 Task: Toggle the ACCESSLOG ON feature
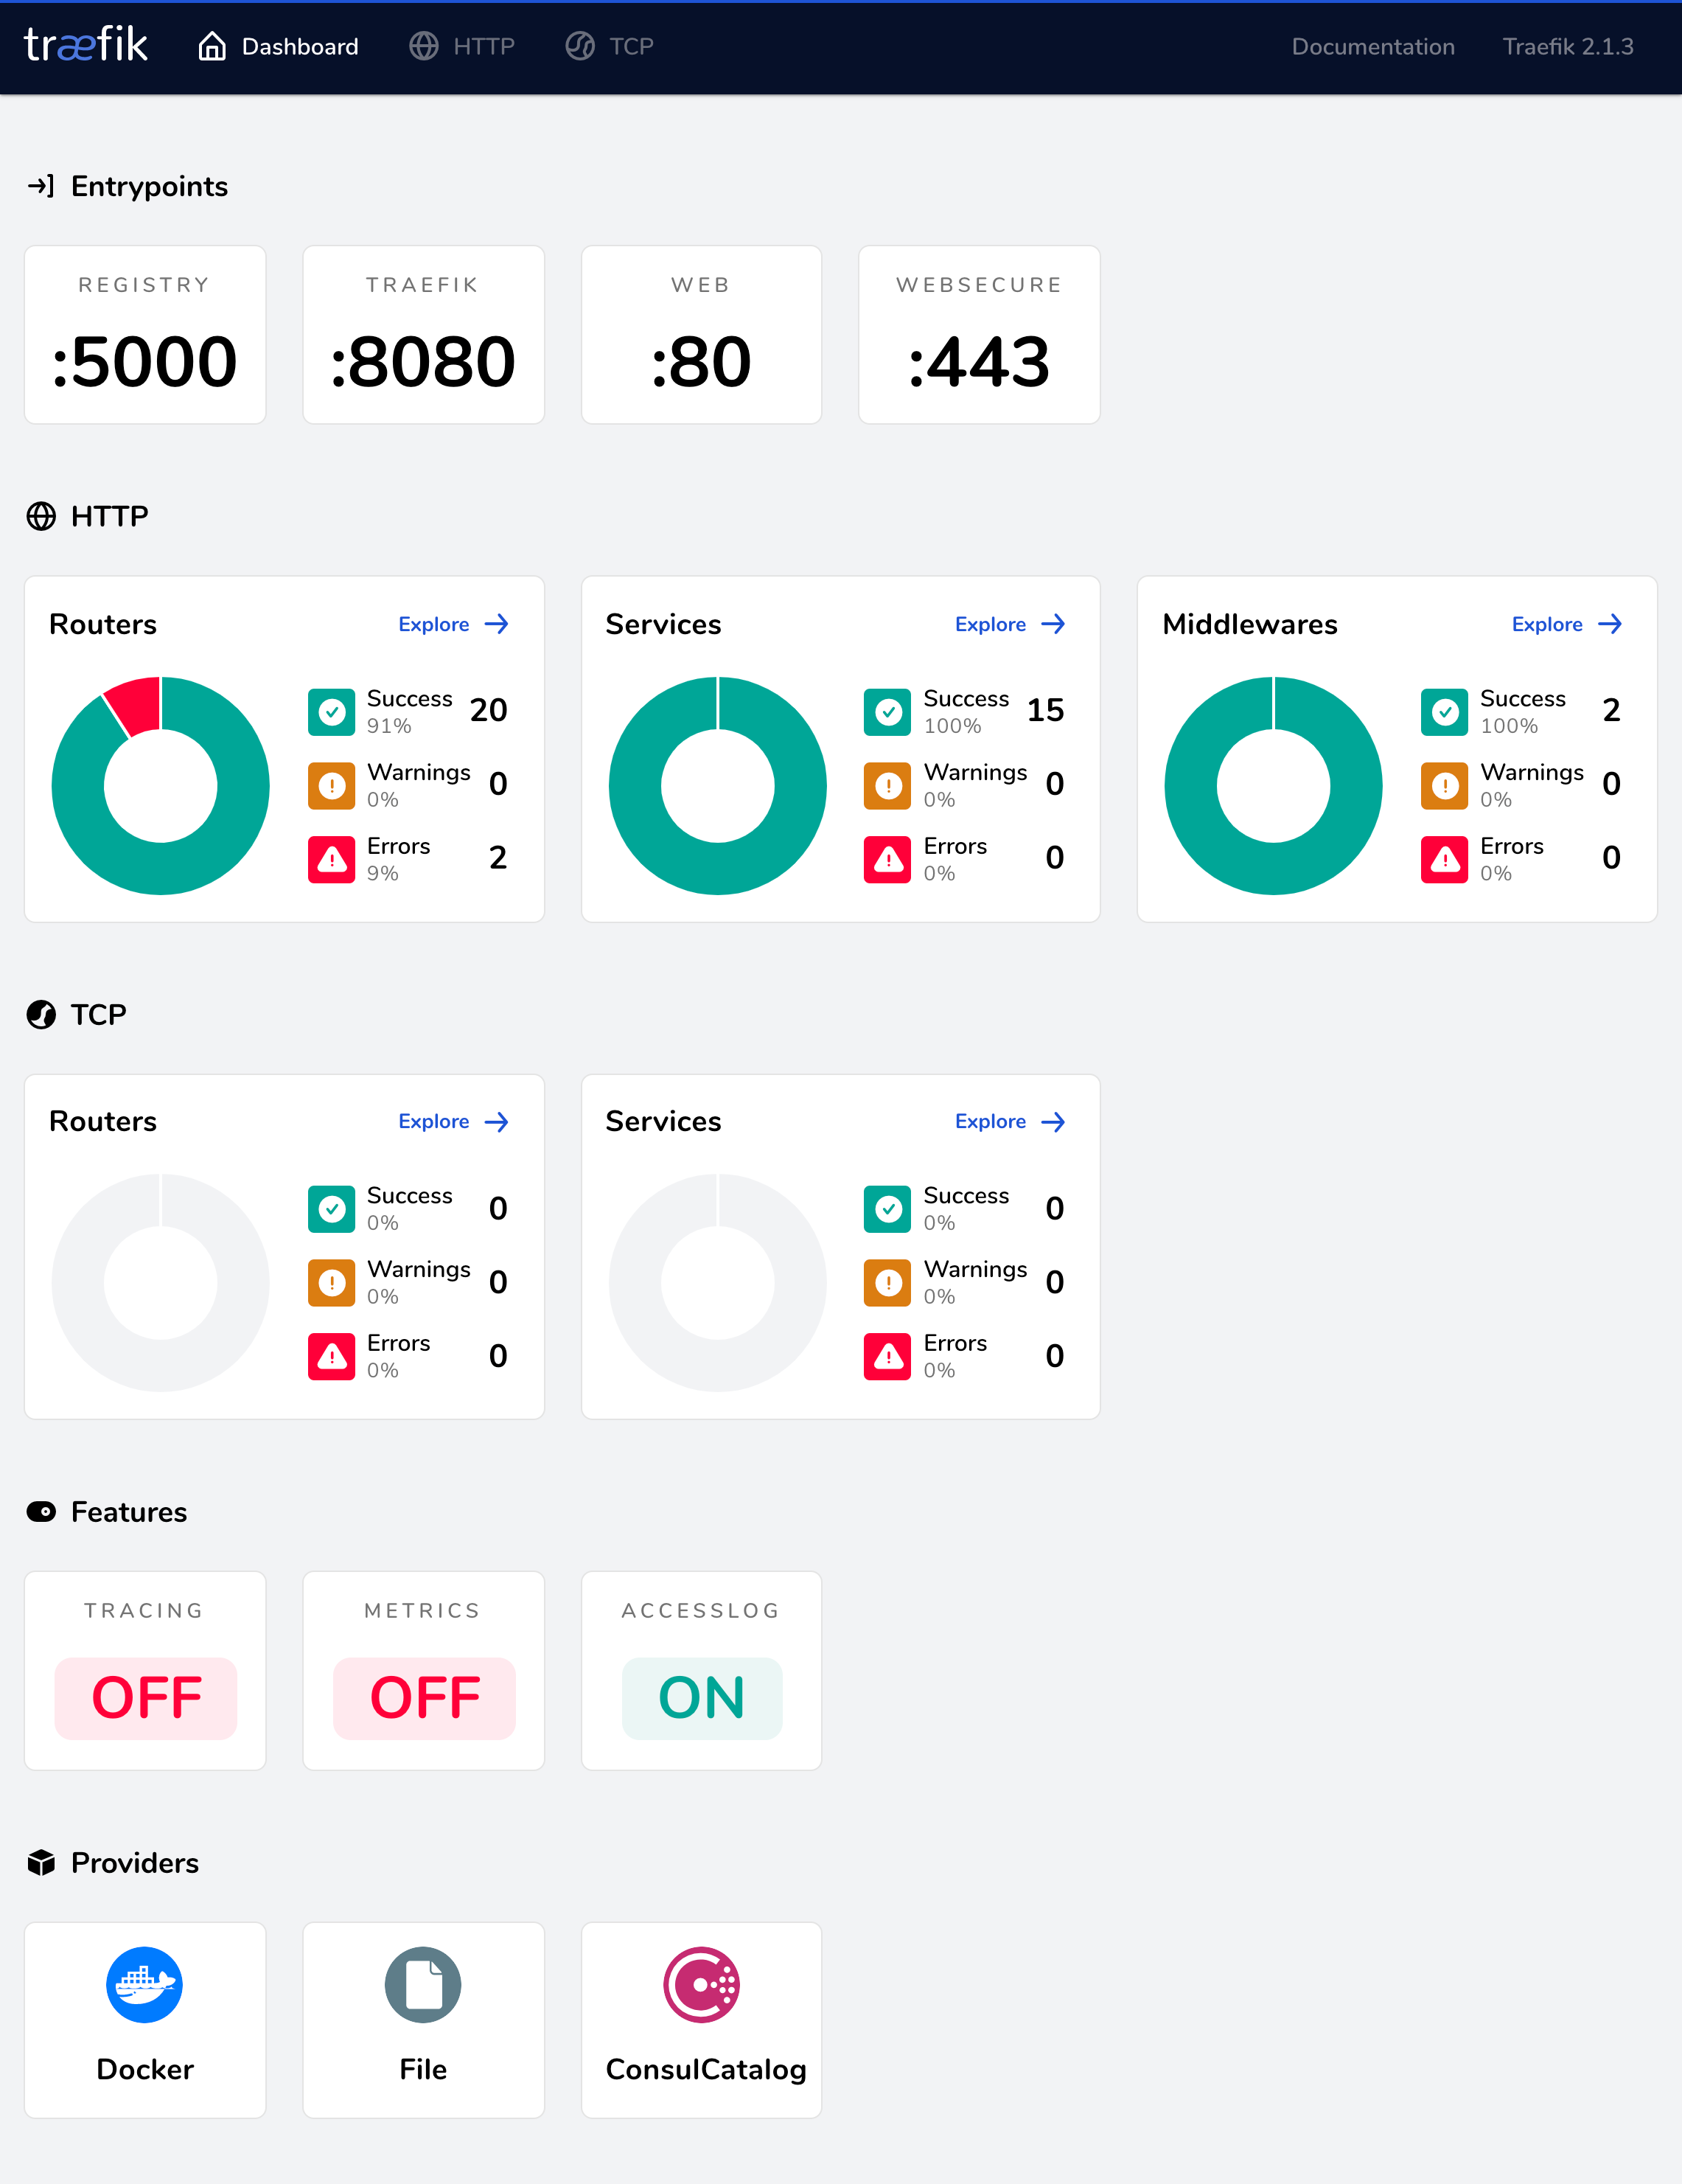(x=702, y=1697)
